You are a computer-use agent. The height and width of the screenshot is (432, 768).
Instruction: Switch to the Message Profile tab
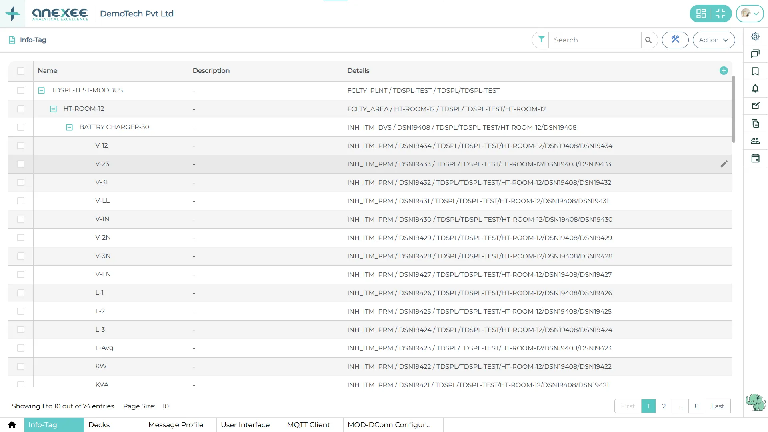[x=176, y=425]
